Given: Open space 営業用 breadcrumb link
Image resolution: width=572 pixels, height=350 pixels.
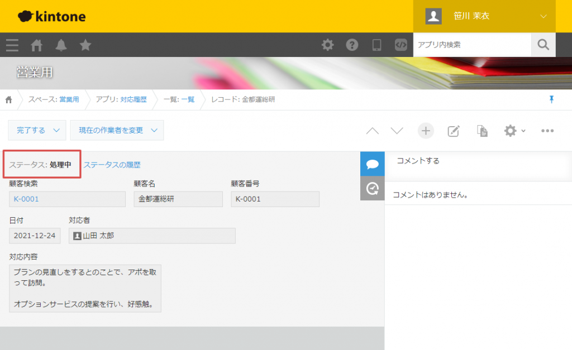Looking at the screenshot, I should pyautogui.click(x=69, y=99).
